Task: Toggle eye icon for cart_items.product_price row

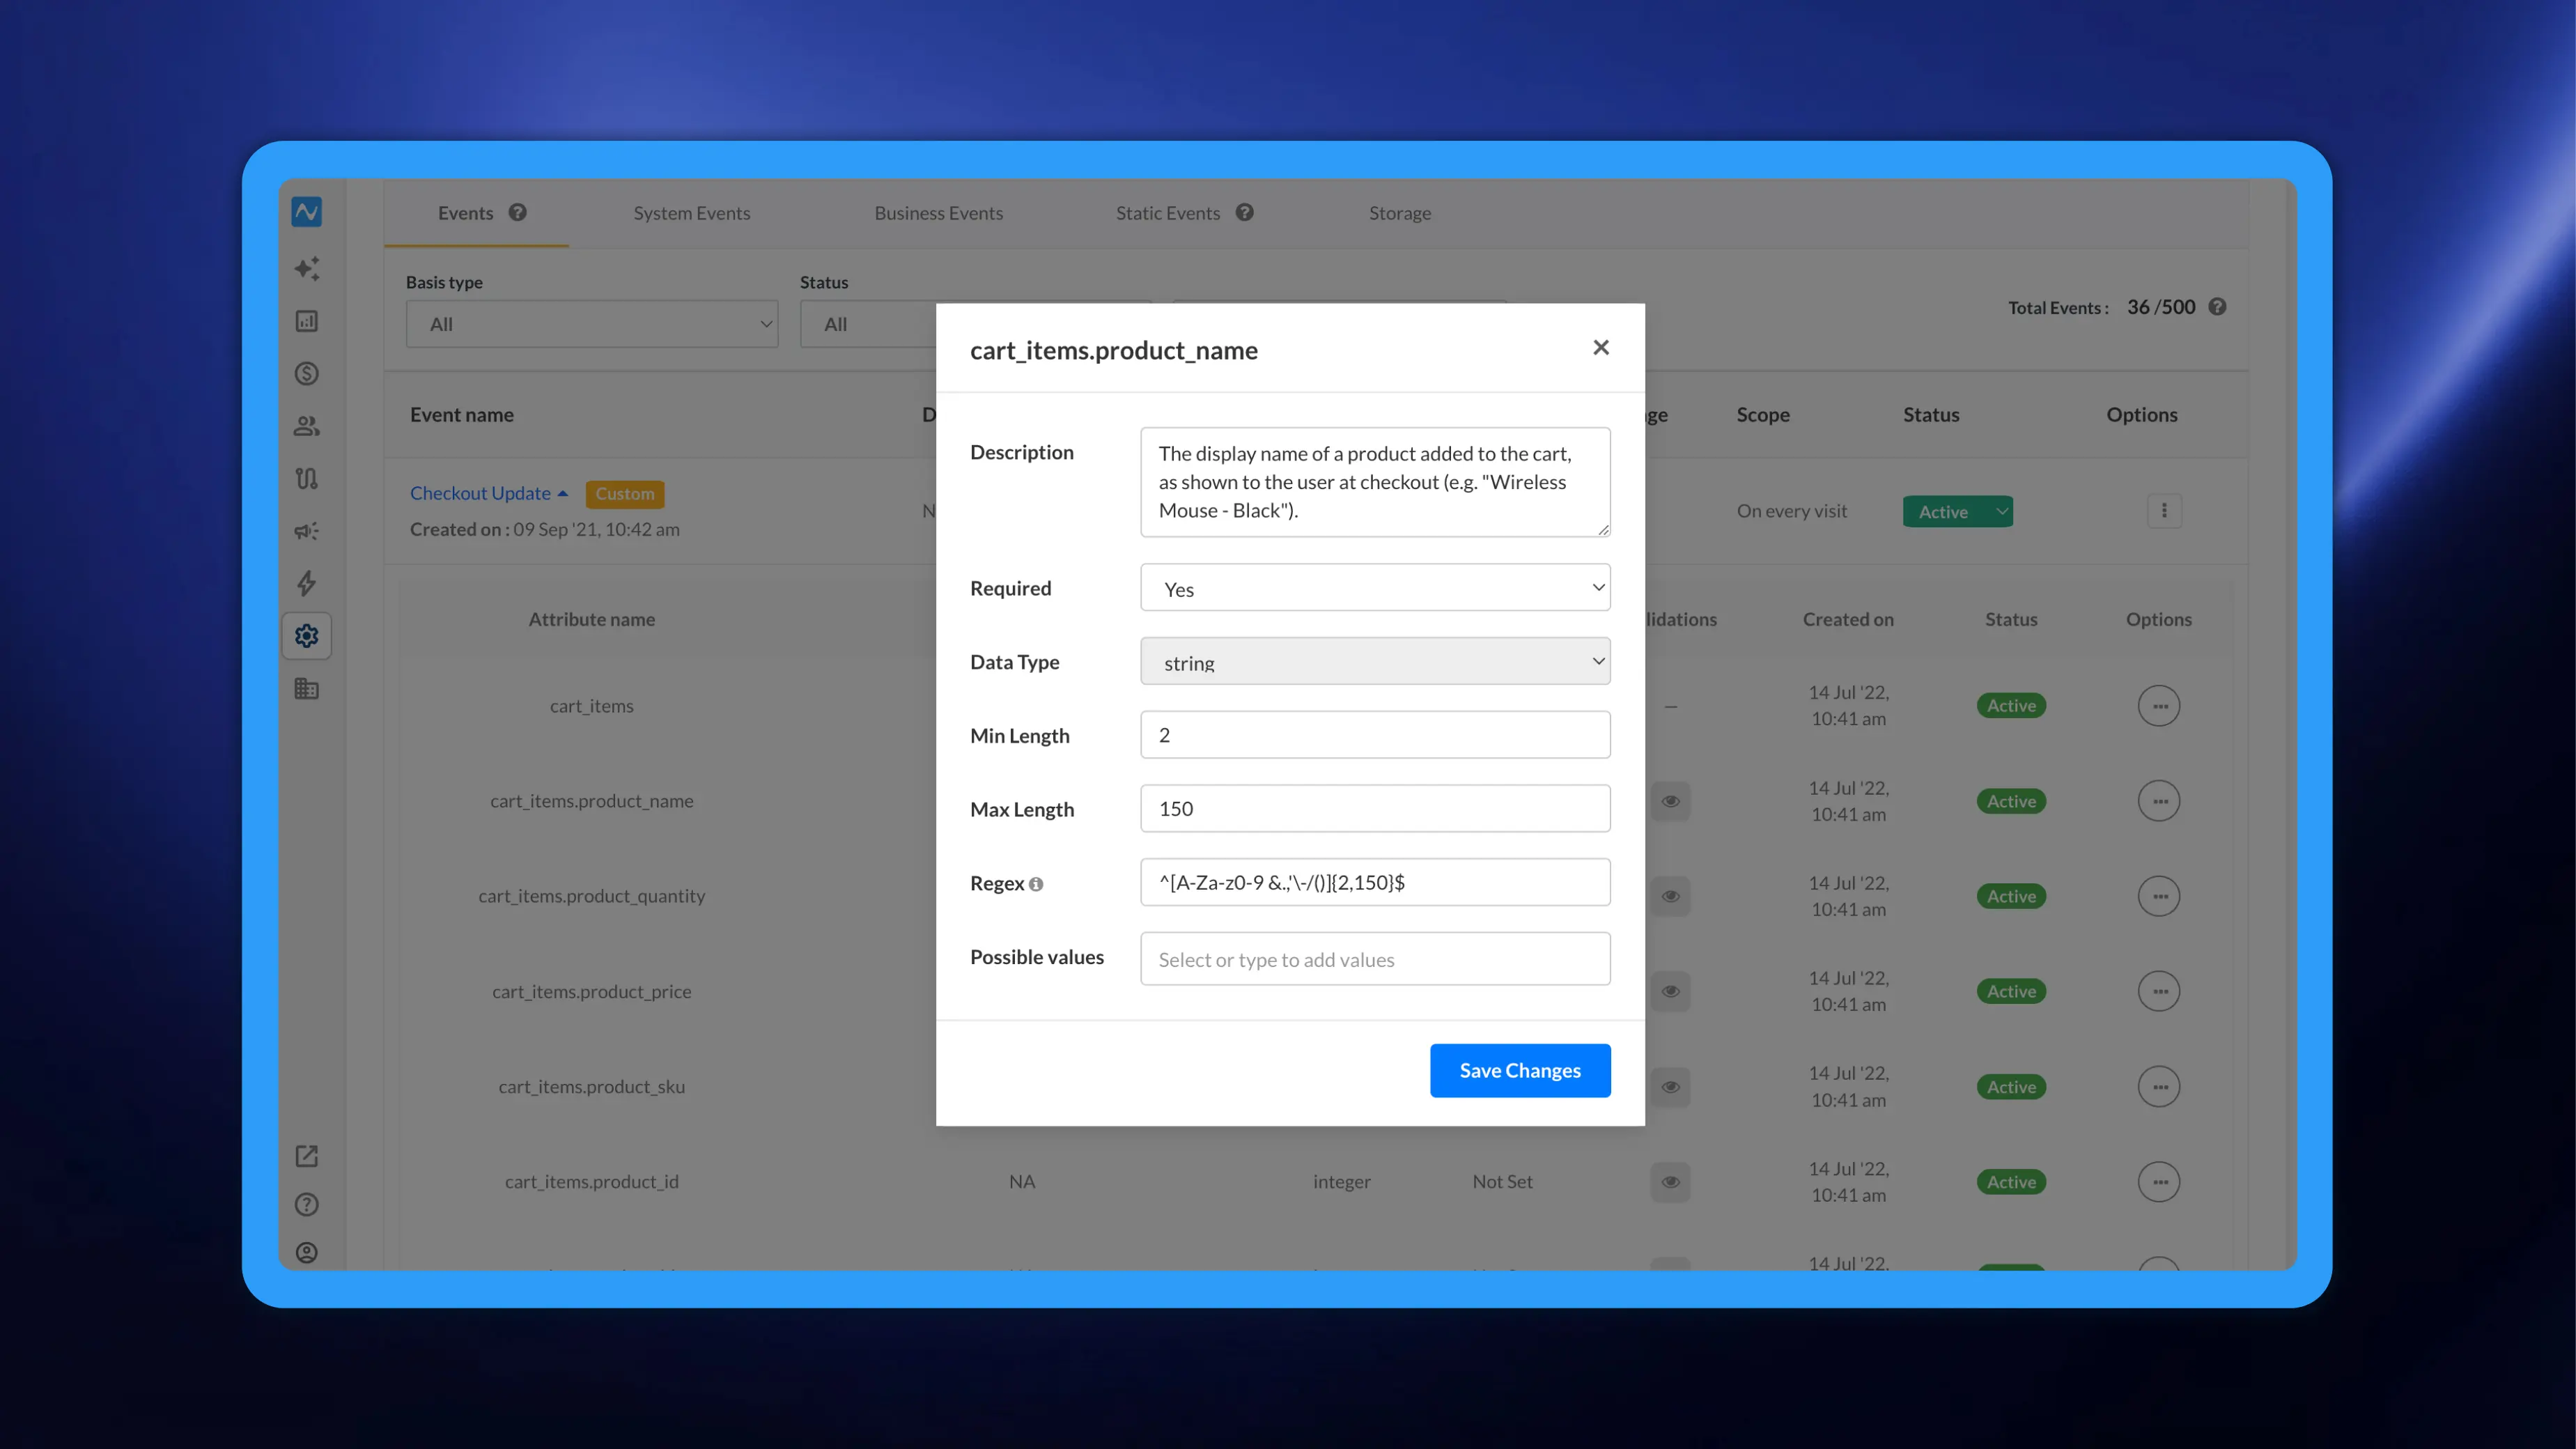Action: 1670,991
